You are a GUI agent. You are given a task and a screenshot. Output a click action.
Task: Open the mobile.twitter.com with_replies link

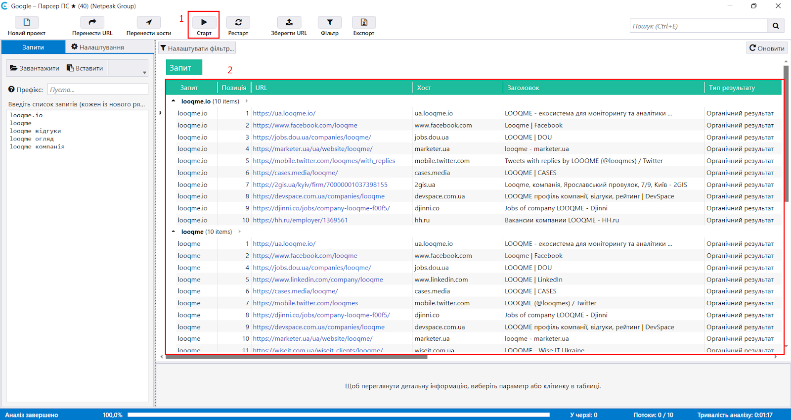(x=324, y=161)
